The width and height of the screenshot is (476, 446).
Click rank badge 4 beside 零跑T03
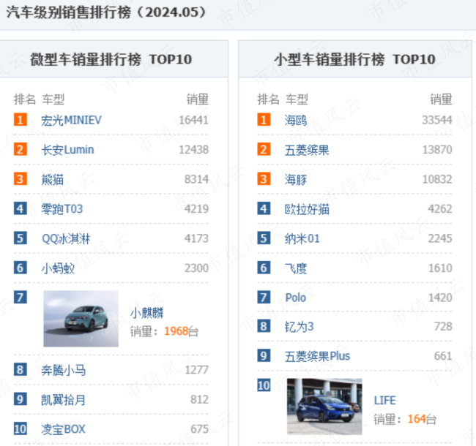[x=21, y=208]
